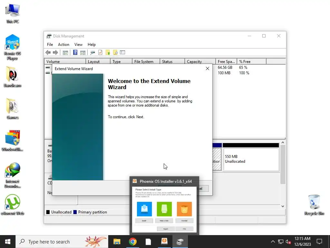Click the blank document taskbar icon
The height and width of the screenshot is (248, 330).
148,242
